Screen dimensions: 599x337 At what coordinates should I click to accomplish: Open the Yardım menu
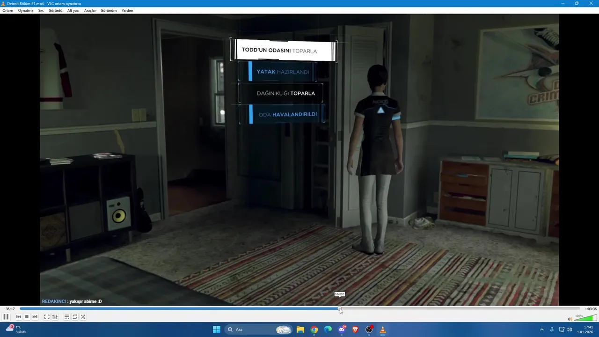127,10
